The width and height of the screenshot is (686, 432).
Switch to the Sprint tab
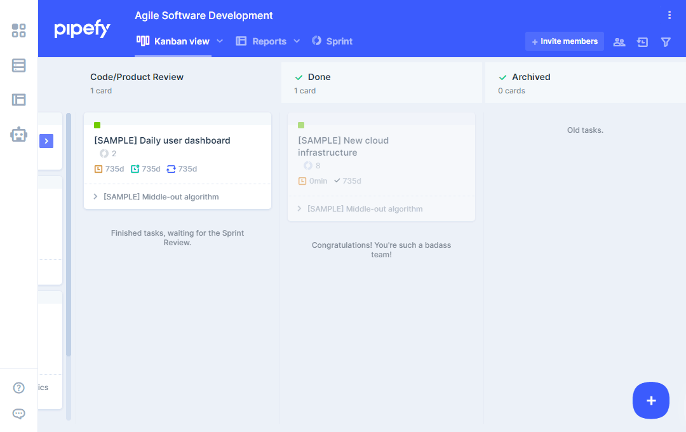click(x=332, y=41)
